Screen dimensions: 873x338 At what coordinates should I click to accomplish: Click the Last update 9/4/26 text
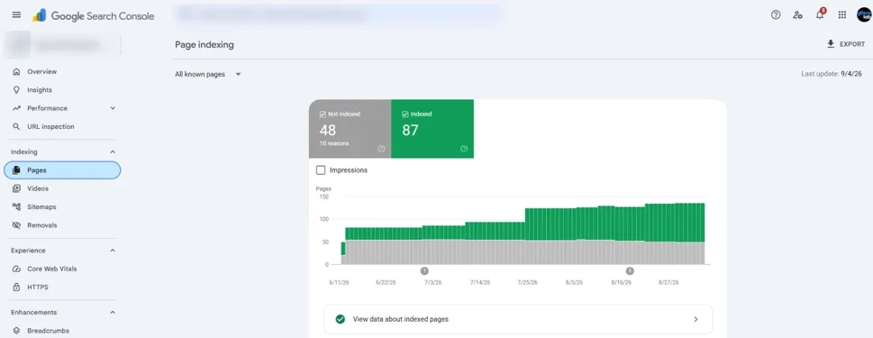(832, 74)
